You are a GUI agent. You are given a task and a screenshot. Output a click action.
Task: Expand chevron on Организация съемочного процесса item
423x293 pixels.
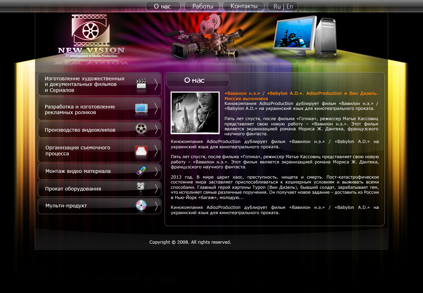[156, 151]
